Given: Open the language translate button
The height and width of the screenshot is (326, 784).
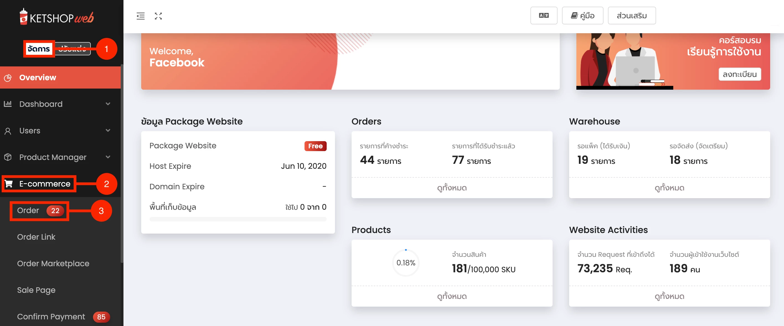Looking at the screenshot, I should [543, 15].
